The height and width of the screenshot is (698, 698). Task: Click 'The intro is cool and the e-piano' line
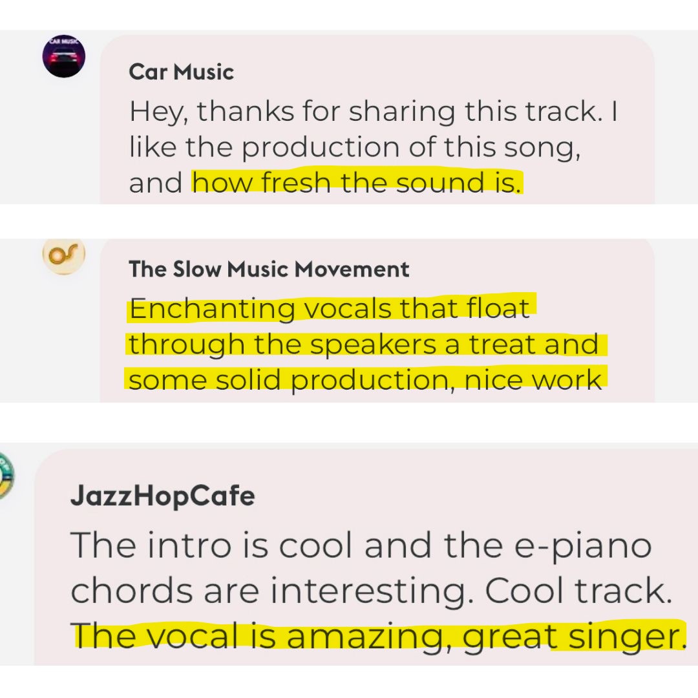tap(361, 545)
